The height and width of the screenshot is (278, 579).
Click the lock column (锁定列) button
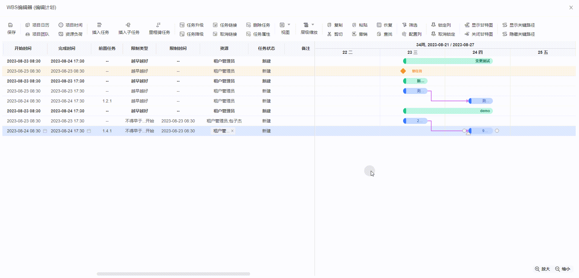[441, 25]
